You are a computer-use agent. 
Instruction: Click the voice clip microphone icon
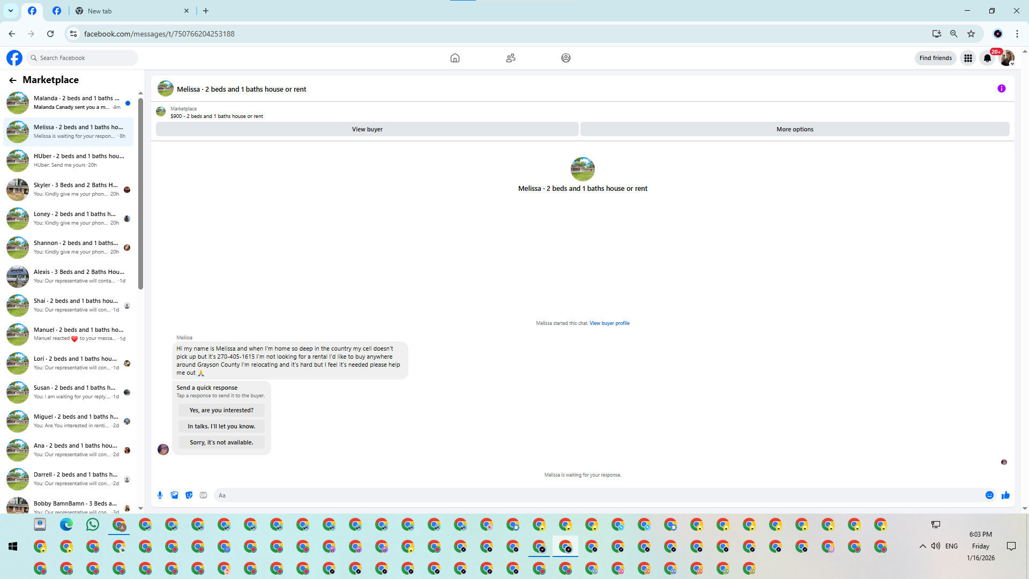click(160, 495)
